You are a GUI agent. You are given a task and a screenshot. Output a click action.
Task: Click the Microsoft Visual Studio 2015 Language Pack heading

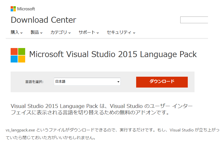click(x=113, y=54)
